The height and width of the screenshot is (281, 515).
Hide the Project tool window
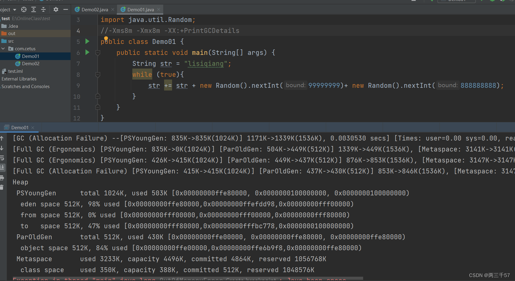pos(65,9)
